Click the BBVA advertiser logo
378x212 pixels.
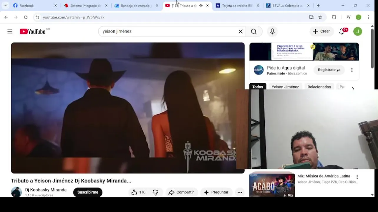click(259, 70)
